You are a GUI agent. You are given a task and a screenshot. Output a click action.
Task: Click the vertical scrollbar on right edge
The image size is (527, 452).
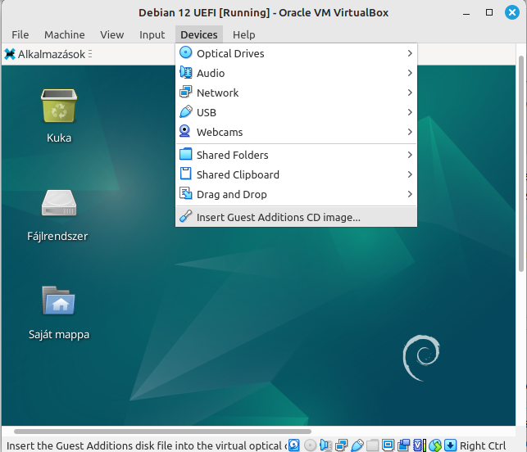(x=522, y=164)
